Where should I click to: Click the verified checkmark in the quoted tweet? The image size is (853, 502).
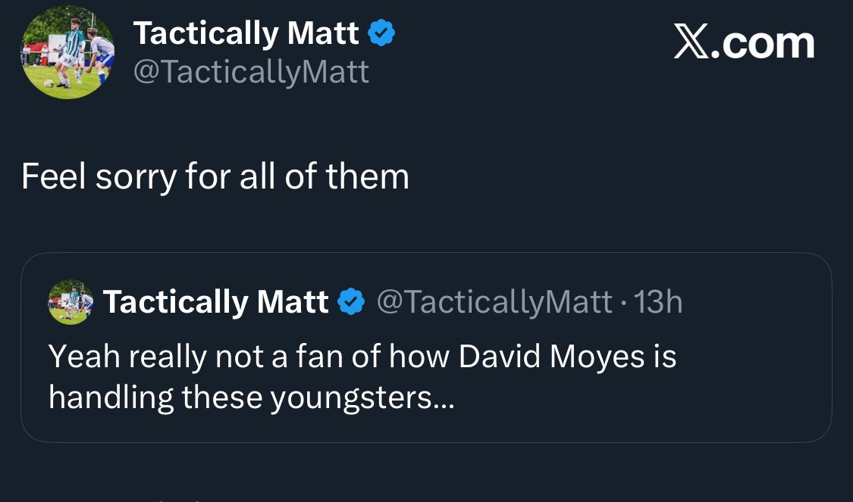click(x=350, y=302)
